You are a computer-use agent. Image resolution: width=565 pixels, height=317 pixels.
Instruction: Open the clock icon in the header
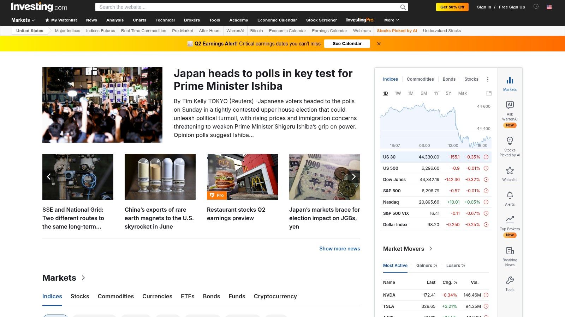click(x=536, y=6)
